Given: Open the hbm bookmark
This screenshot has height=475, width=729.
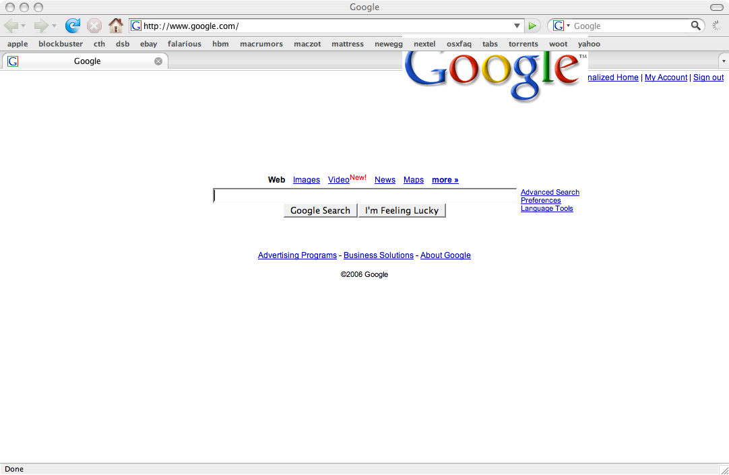Looking at the screenshot, I should 220,44.
